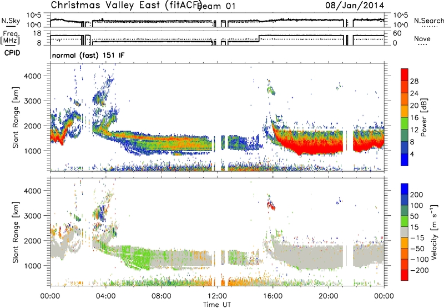The height and width of the screenshot is (308, 444).
Task: Select "Slant Range [km]" label of velocity panel
Action: click(x=16, y=232)
